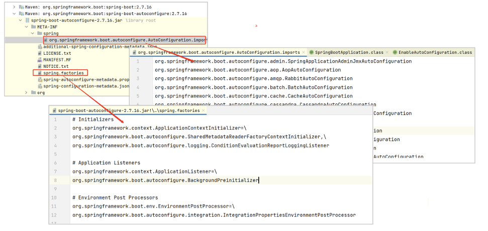
Task: Click the LICENSE.txt file icon
Action: tap(40, 53)
